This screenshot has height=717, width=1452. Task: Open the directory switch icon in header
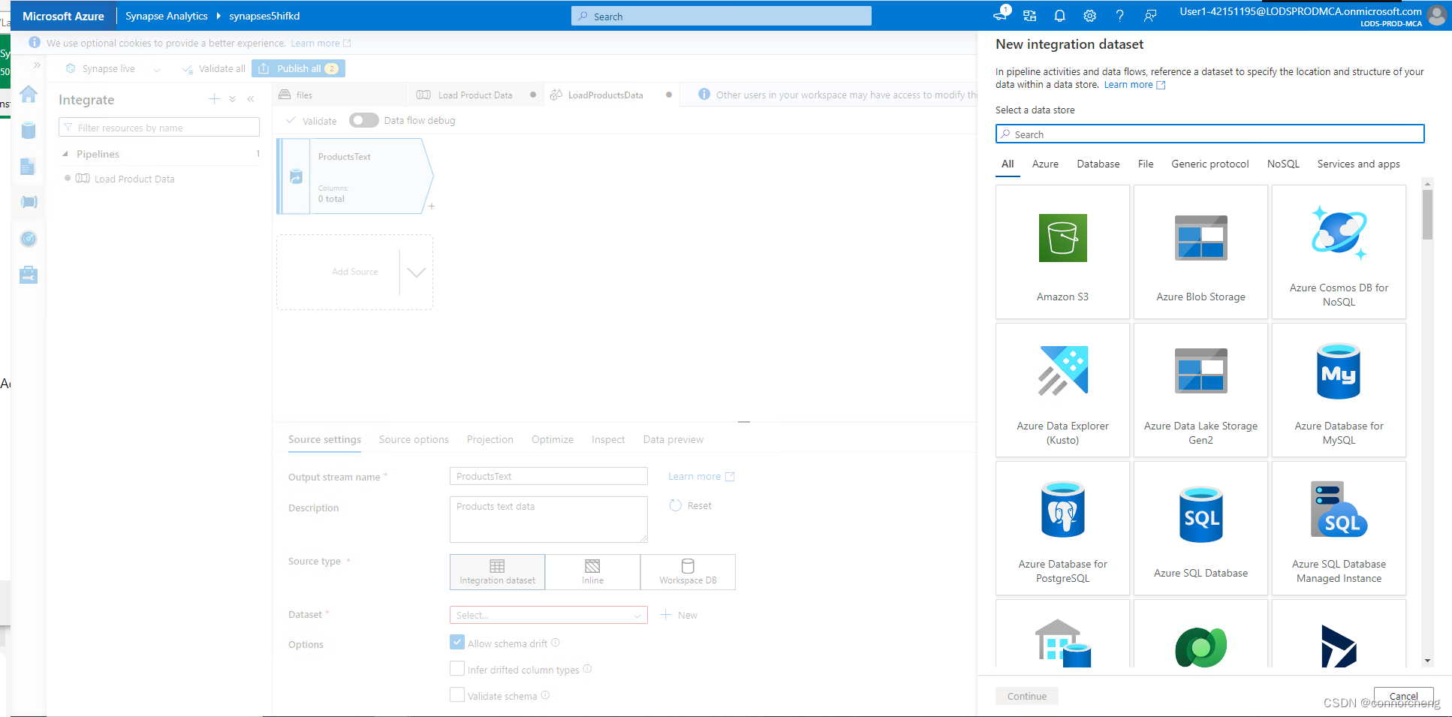(x=1029, y=16)
